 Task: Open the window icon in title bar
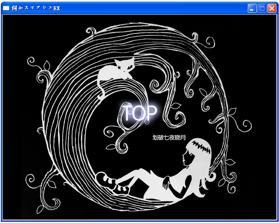(6, 8)
